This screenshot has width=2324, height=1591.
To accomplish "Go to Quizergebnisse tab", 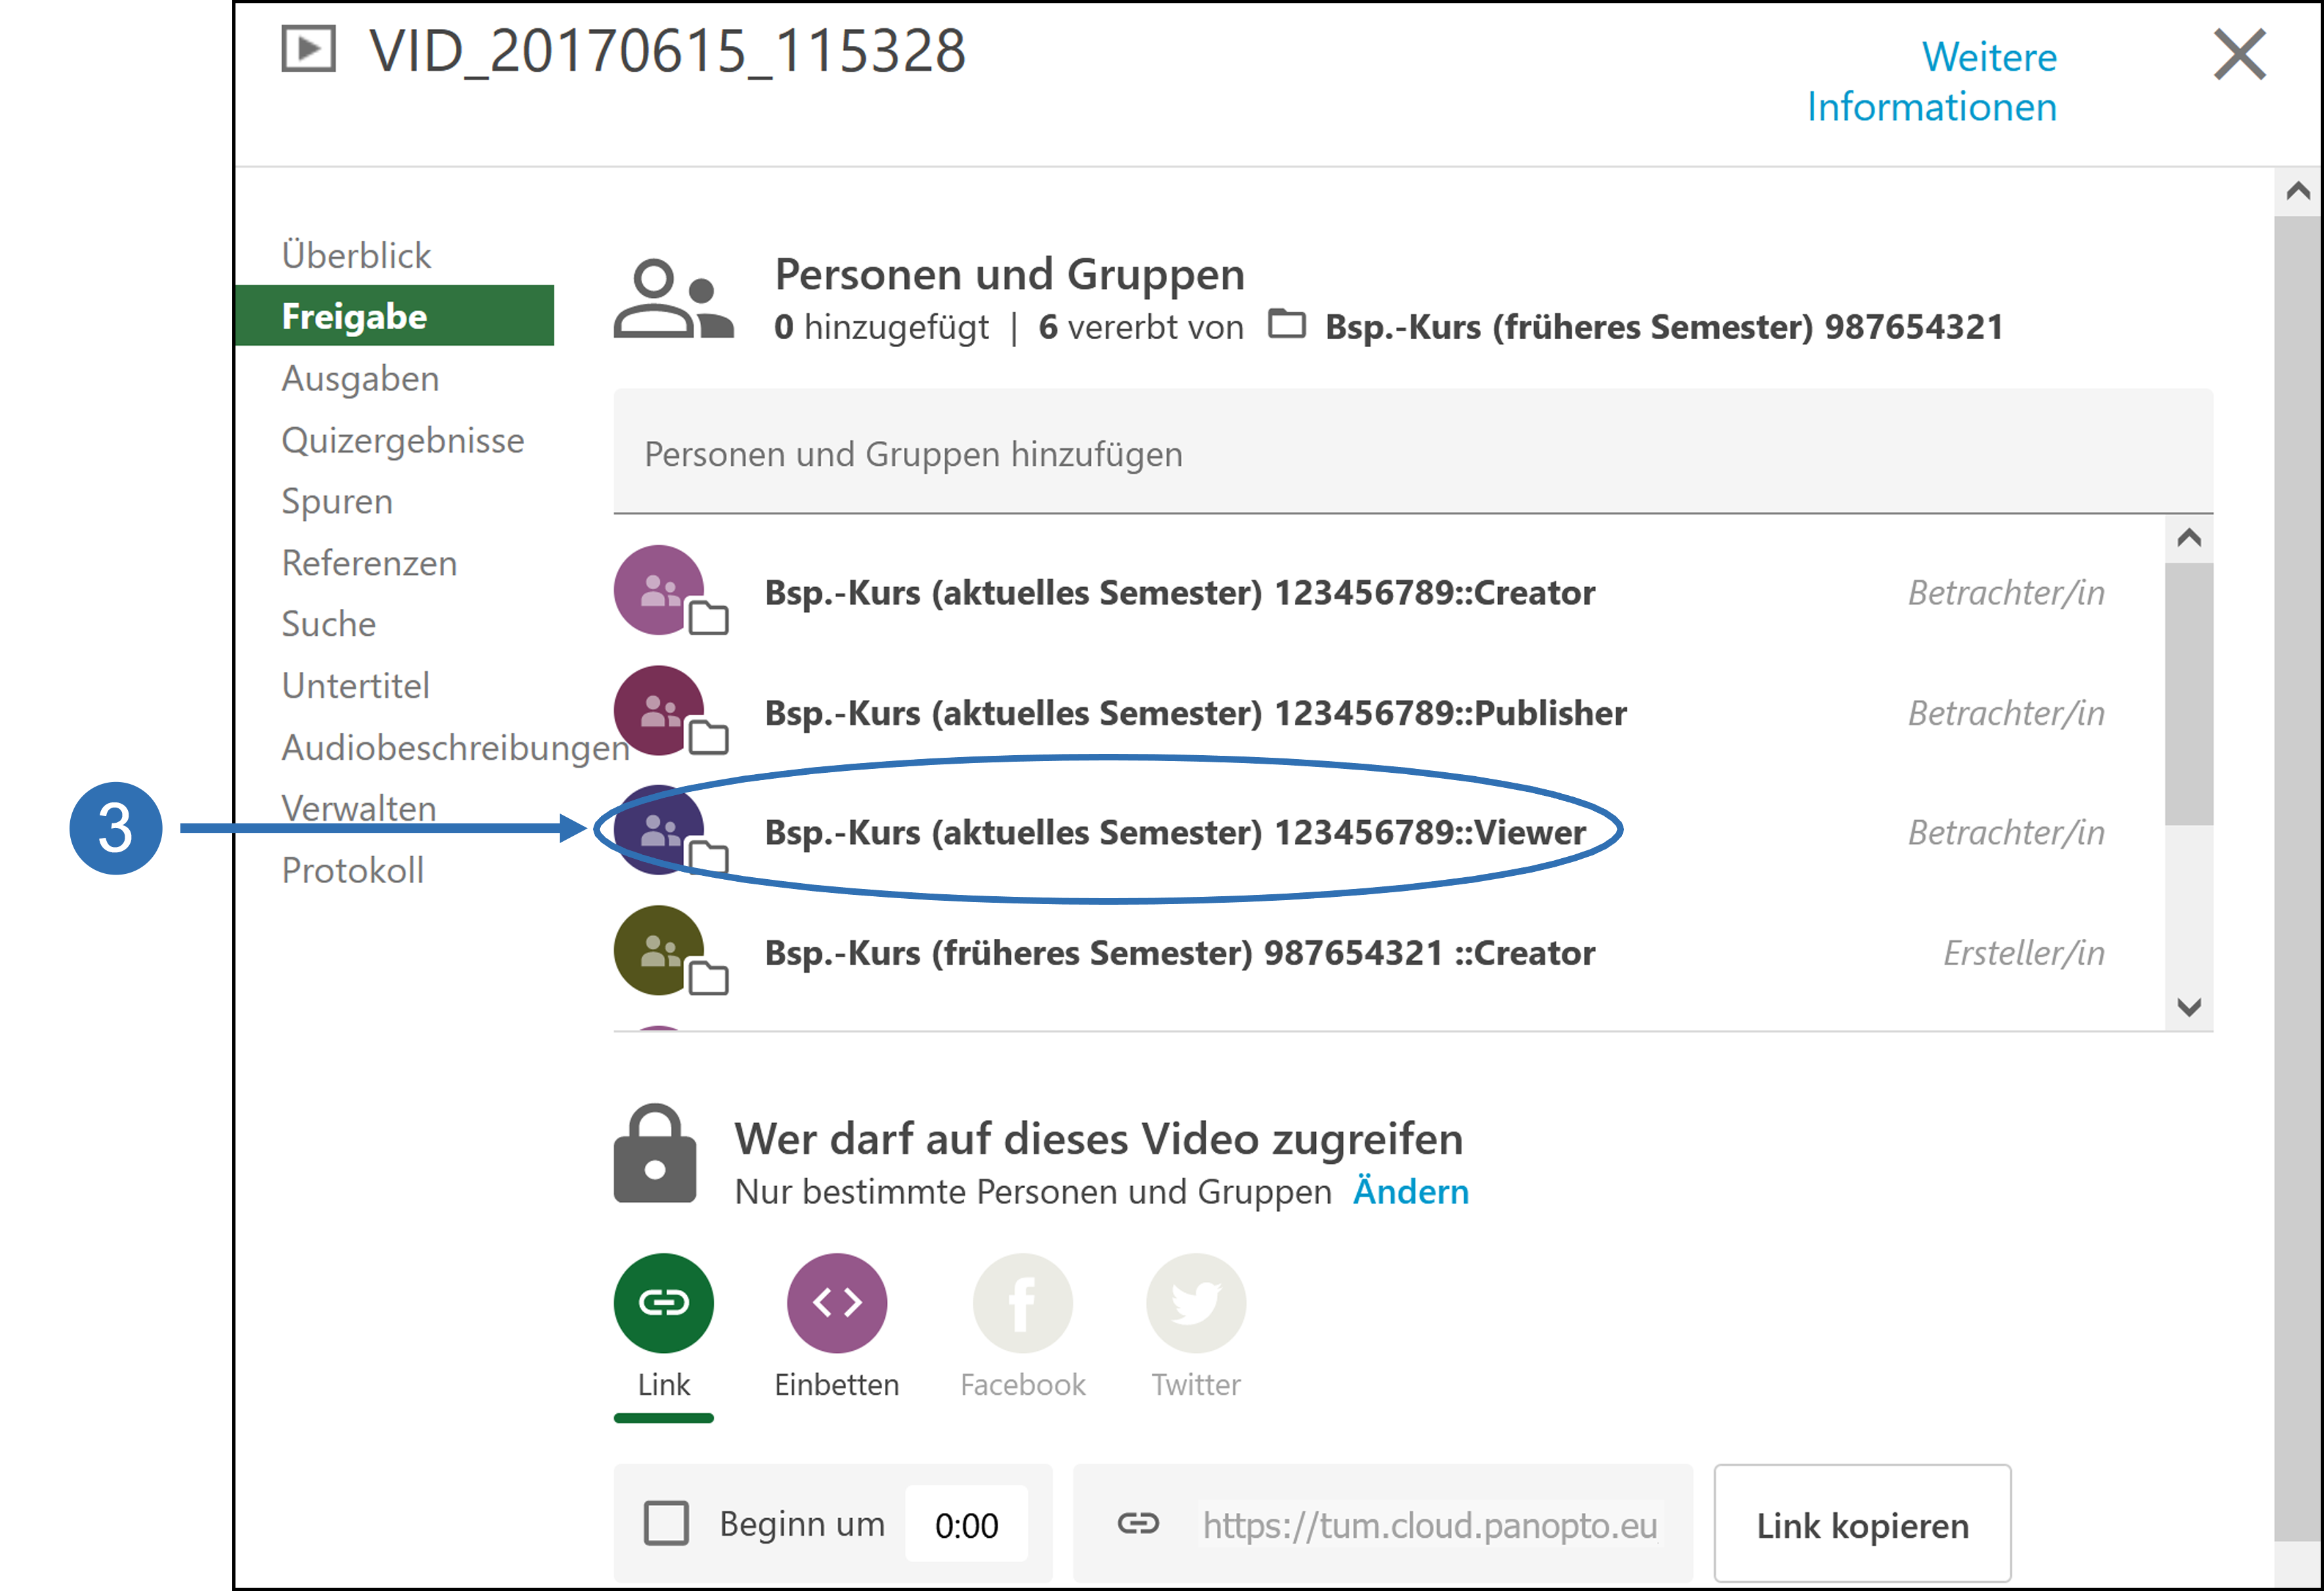I will coord(402,440).
